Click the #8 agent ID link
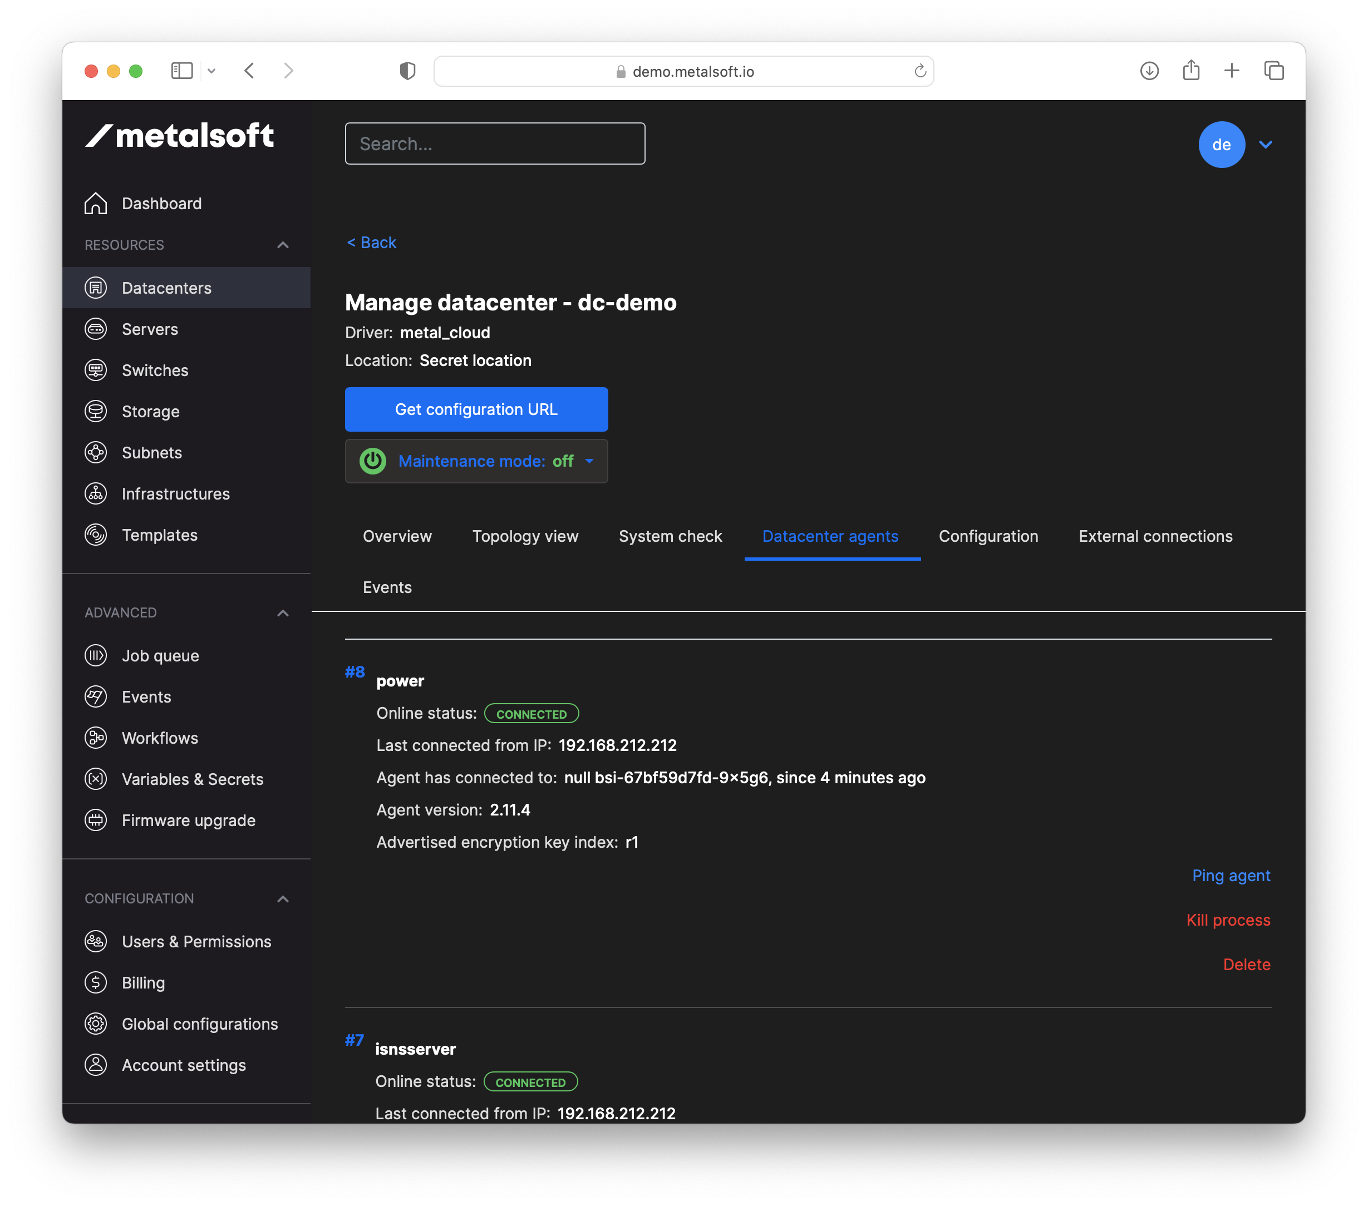The height and width of the screenshot is (1206, 1368). (x=355, y=671)
